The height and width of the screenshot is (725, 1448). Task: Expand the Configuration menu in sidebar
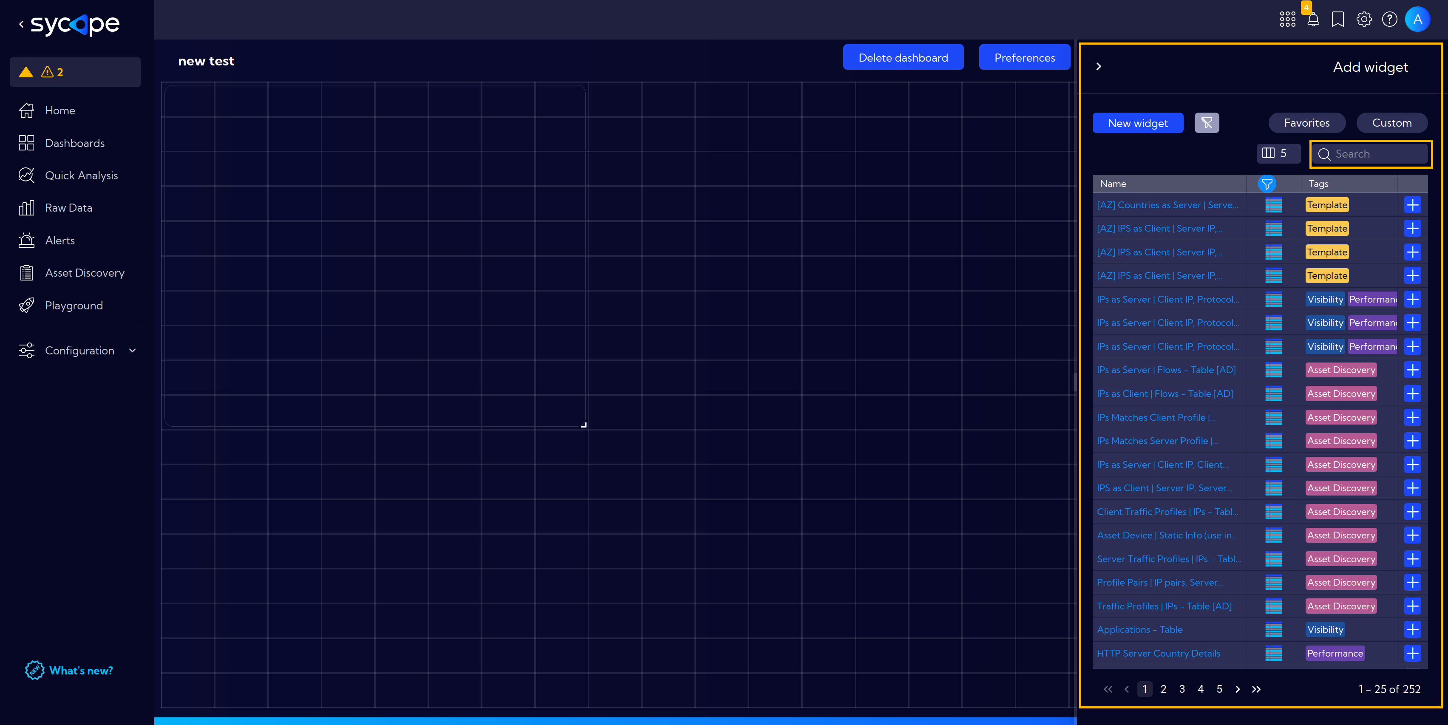click(78, 351)
